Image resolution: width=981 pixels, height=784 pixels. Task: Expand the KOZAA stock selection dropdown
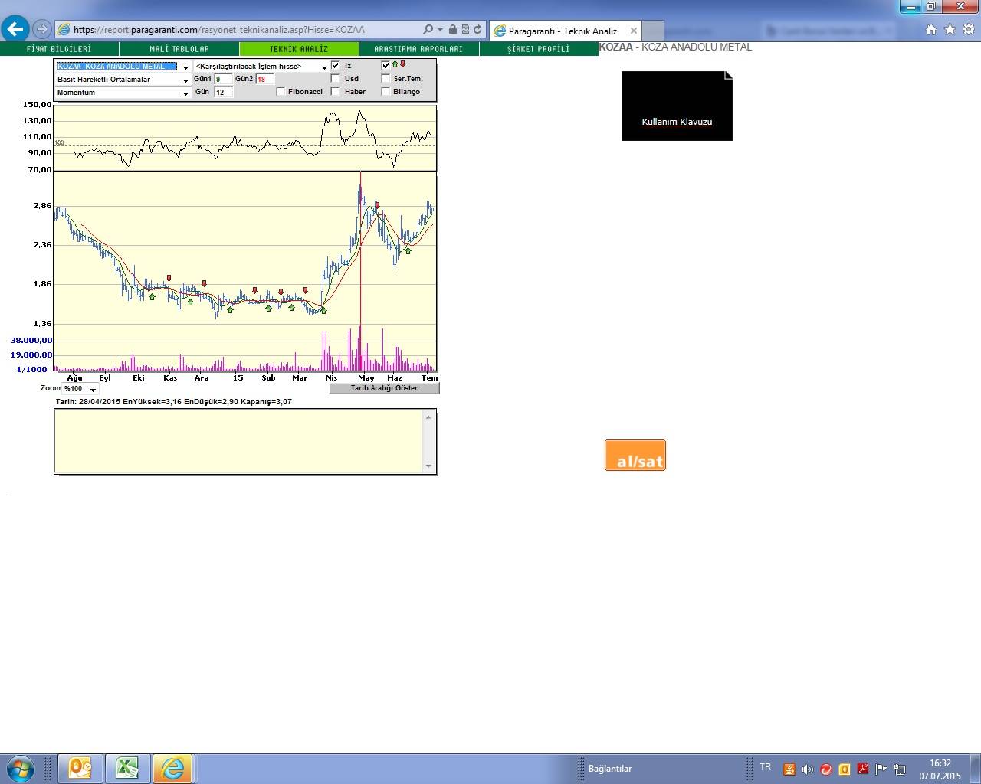point(185,67)
